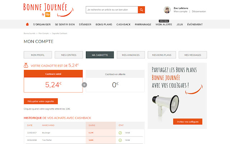The height and width of the screenshot is (144, 230).
Task: Click the green check icon on Yves Rocher row
Action: [x=120, y=140]
